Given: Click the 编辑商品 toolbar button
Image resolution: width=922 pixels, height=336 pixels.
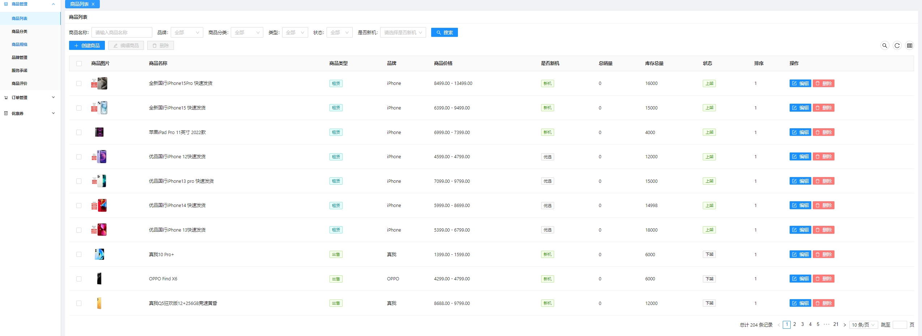Looking at the screenshot, I should tap(126, 46).
